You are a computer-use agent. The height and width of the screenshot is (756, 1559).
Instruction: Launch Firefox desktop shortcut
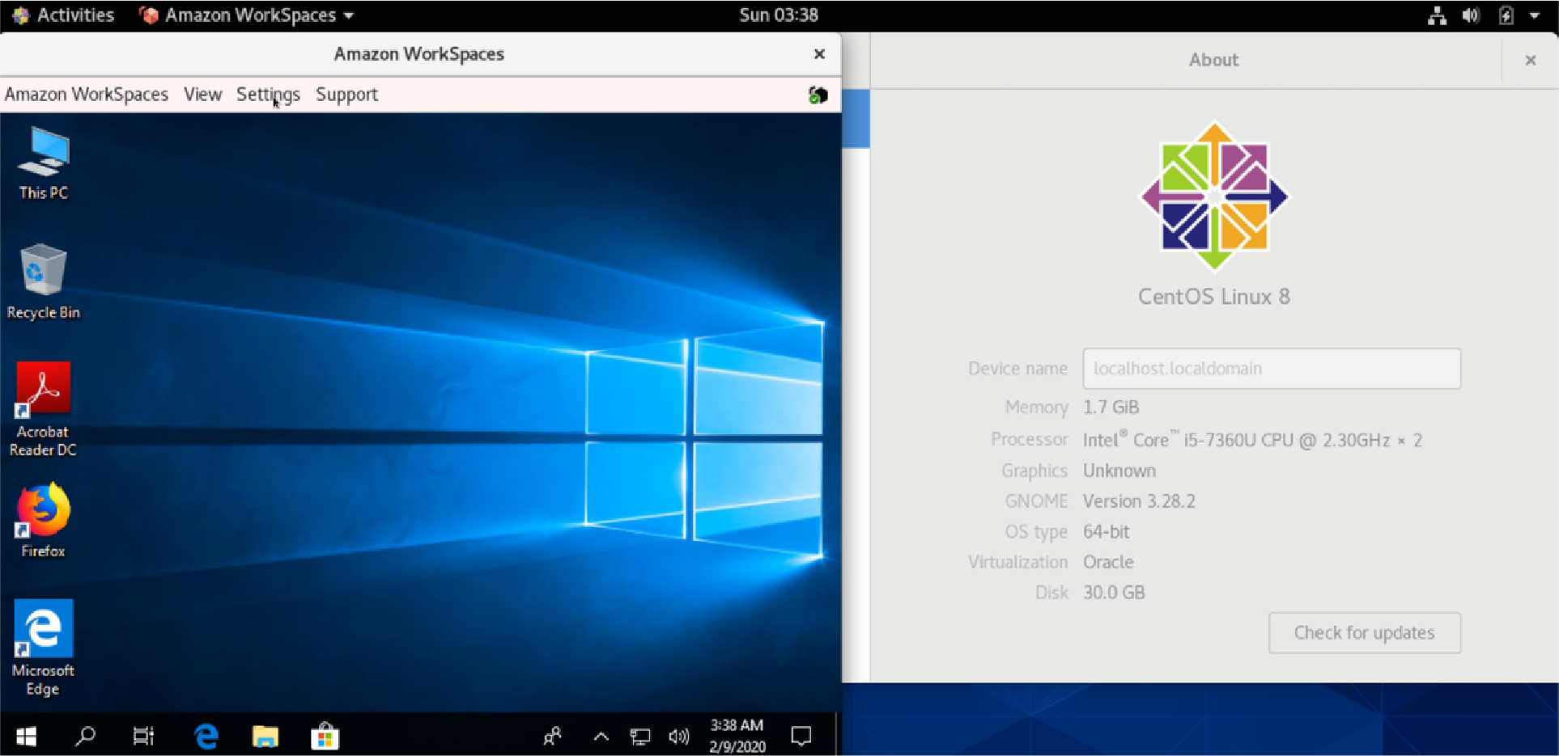coord(43,520)
